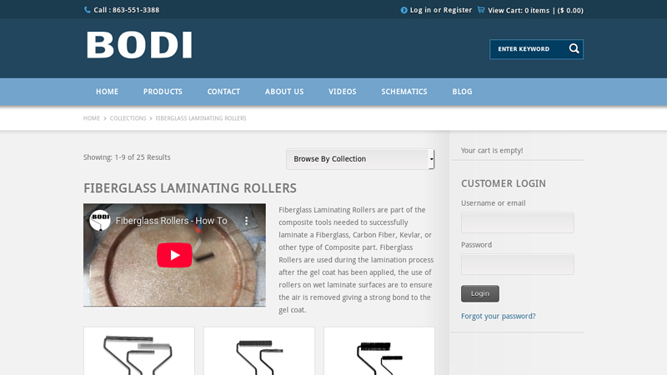Image resolution: width=667 pixels, height=375 pixels.
Task: Open the YouTube video three-dot menu
Action: 246,221
